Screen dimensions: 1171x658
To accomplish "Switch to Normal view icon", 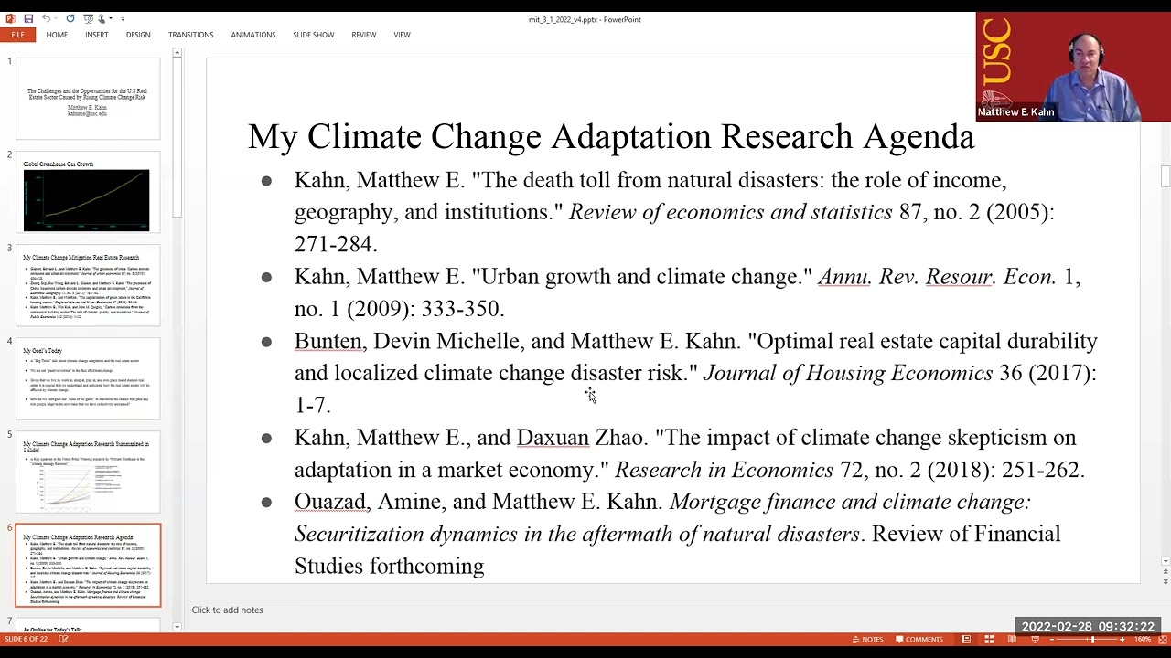I will [966, 640].
